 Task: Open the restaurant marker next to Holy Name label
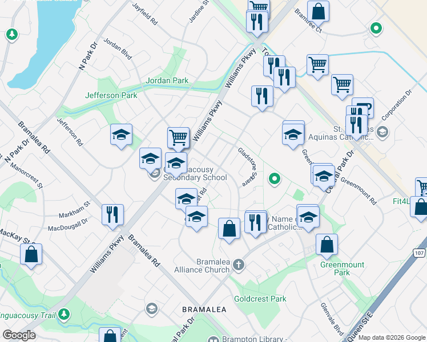tap(255, 225)
